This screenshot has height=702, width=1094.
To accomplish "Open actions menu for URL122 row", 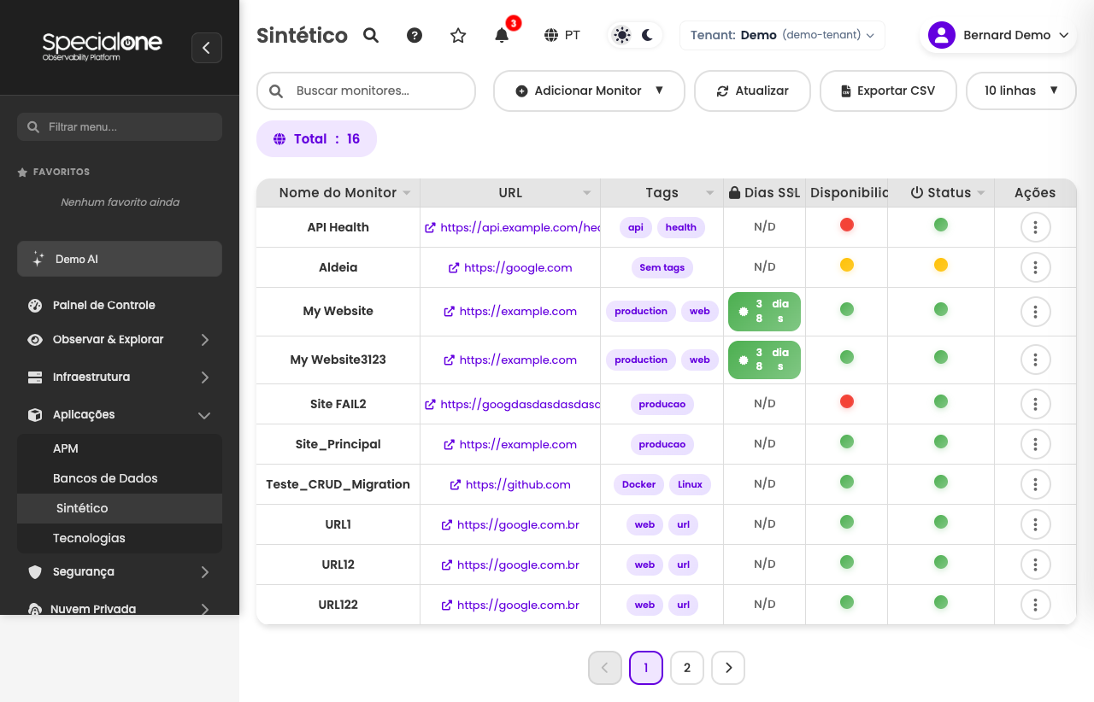I will tap(1035, 605).
